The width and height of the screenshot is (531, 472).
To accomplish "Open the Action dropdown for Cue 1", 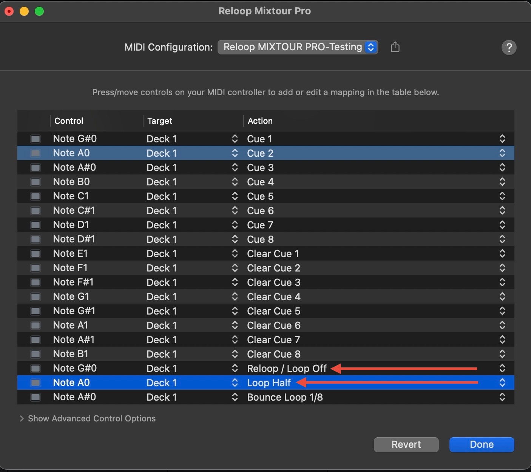I will 502,139.
